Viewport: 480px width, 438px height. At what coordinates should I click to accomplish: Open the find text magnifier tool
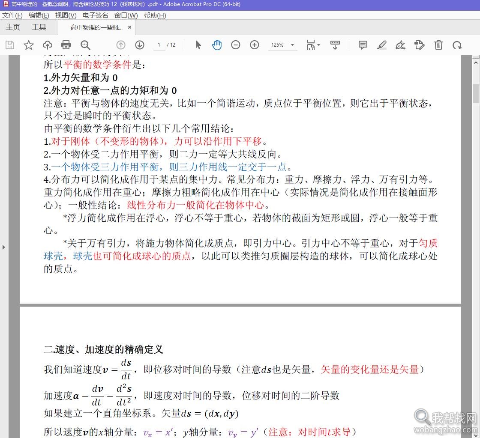(85, 45)
